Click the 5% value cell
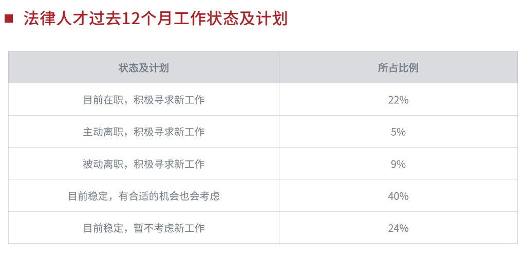The width and height of the screenshot is (526, 254). [398, 132]
